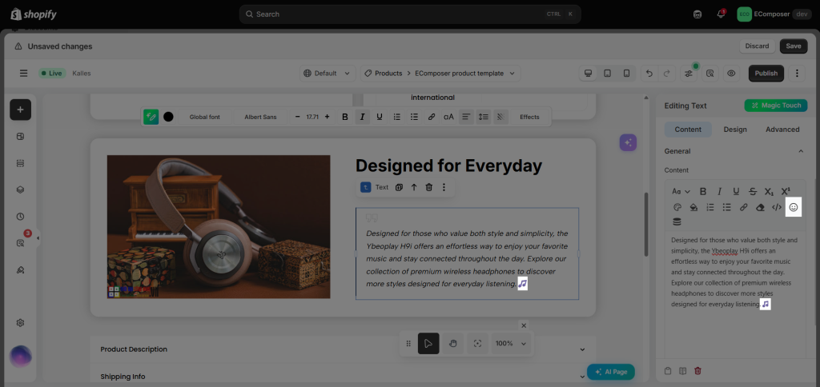Open the 100% zoom level dropdown
This screenshot has width=820, height=387.
coord(512,343)
